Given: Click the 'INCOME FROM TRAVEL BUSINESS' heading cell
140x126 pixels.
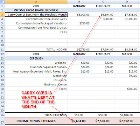Looking at the screenshot, I should (x=36, y=10).
